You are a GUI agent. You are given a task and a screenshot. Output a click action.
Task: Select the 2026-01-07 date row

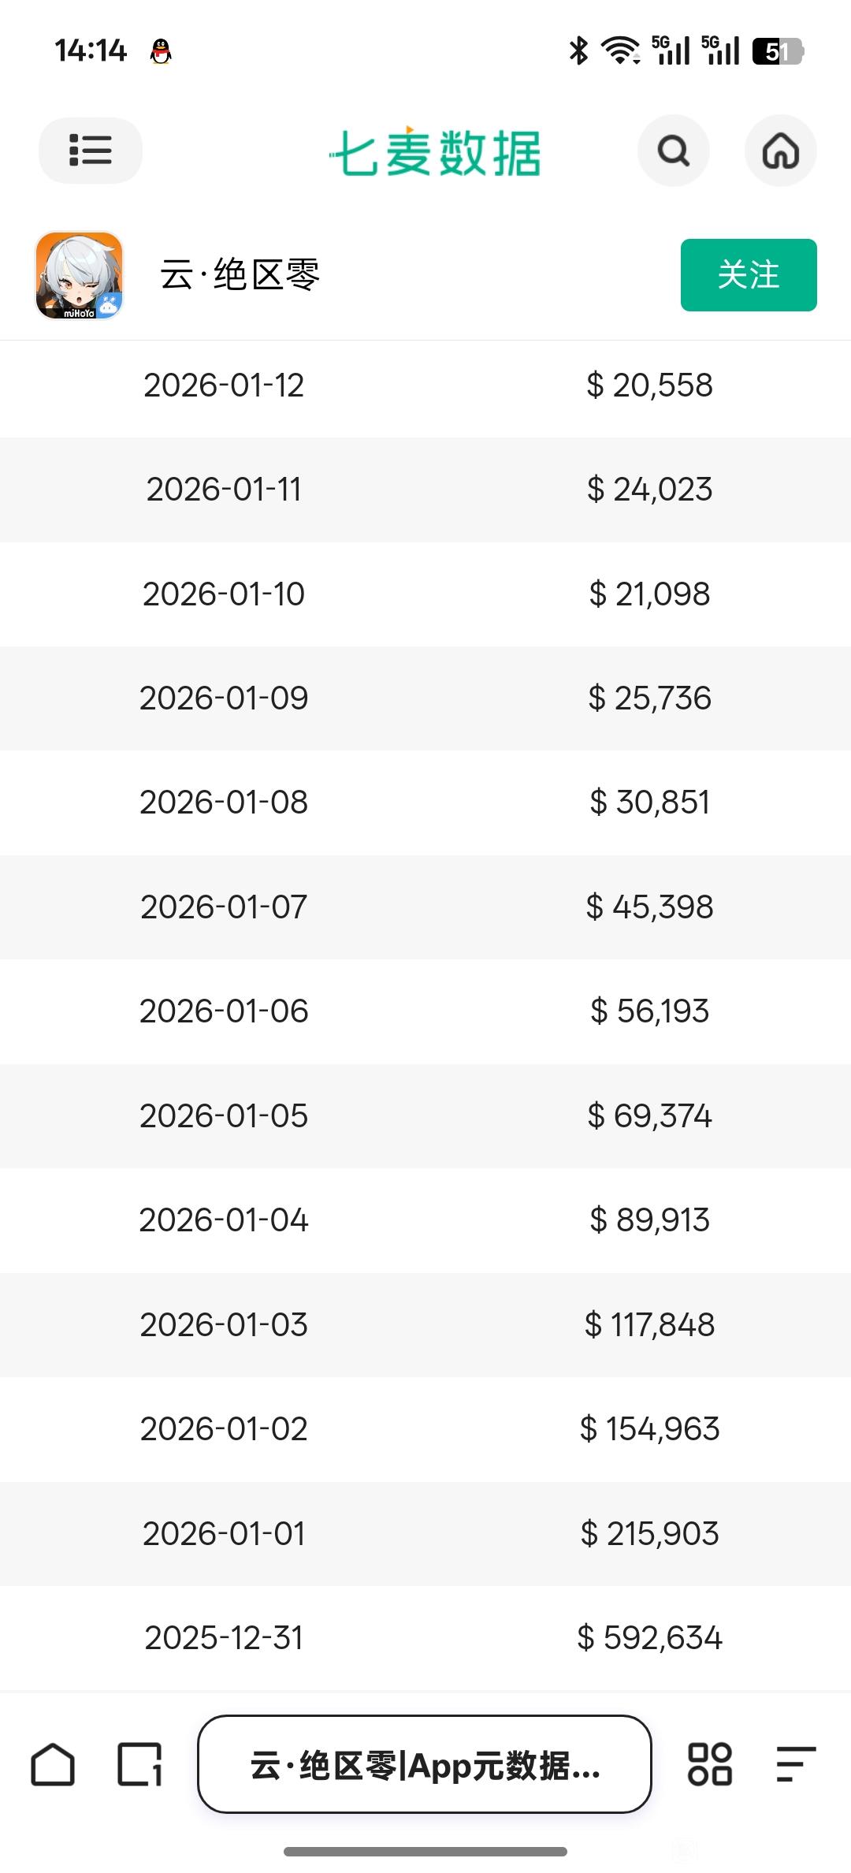tap(224, 907)
